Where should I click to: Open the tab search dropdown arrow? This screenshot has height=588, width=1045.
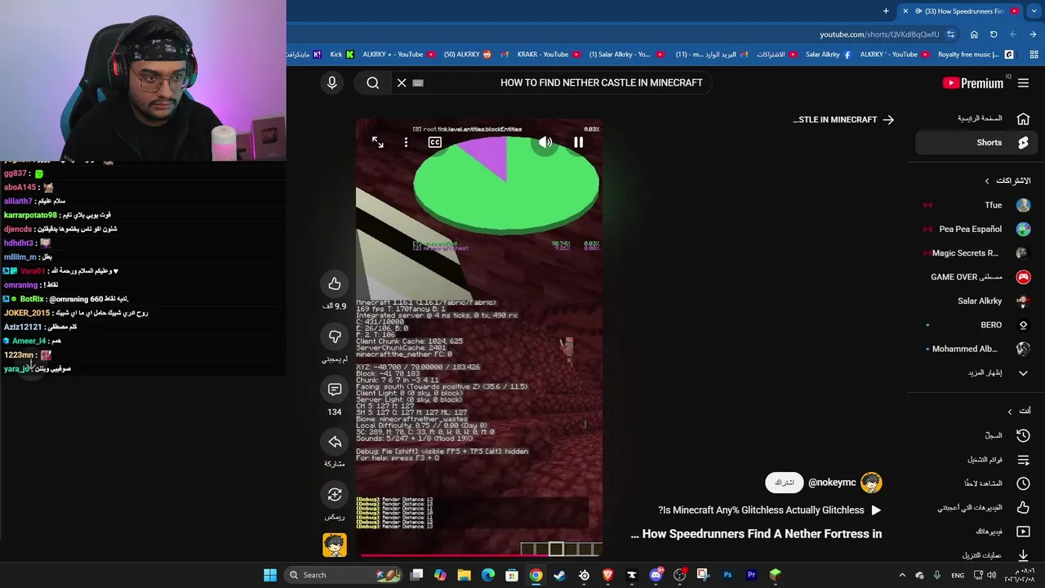coord(1033,11)
